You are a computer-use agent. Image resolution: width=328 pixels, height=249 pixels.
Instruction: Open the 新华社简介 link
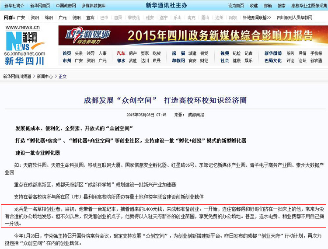14,6
